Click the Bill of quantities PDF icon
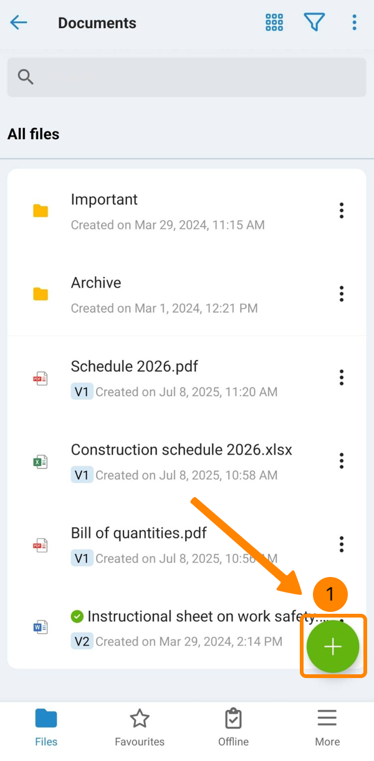Screen dimensions: 374x761 [x=41, y=545]
